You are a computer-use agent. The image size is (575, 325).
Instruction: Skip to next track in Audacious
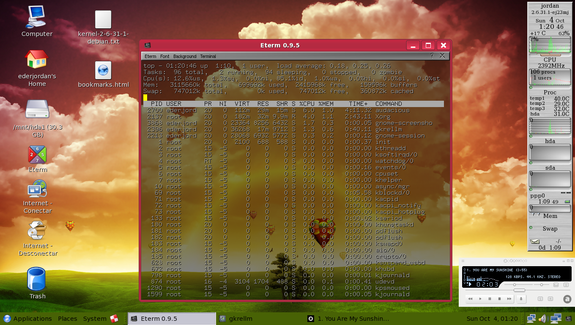click(x=509, y=299)
